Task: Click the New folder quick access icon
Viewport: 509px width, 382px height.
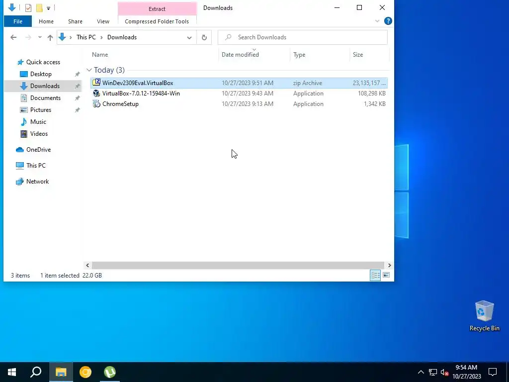Action: [39, 8]
